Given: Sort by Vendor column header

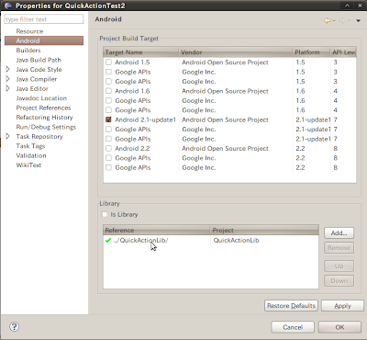Looking at the screenshot, I should (236, 52).
